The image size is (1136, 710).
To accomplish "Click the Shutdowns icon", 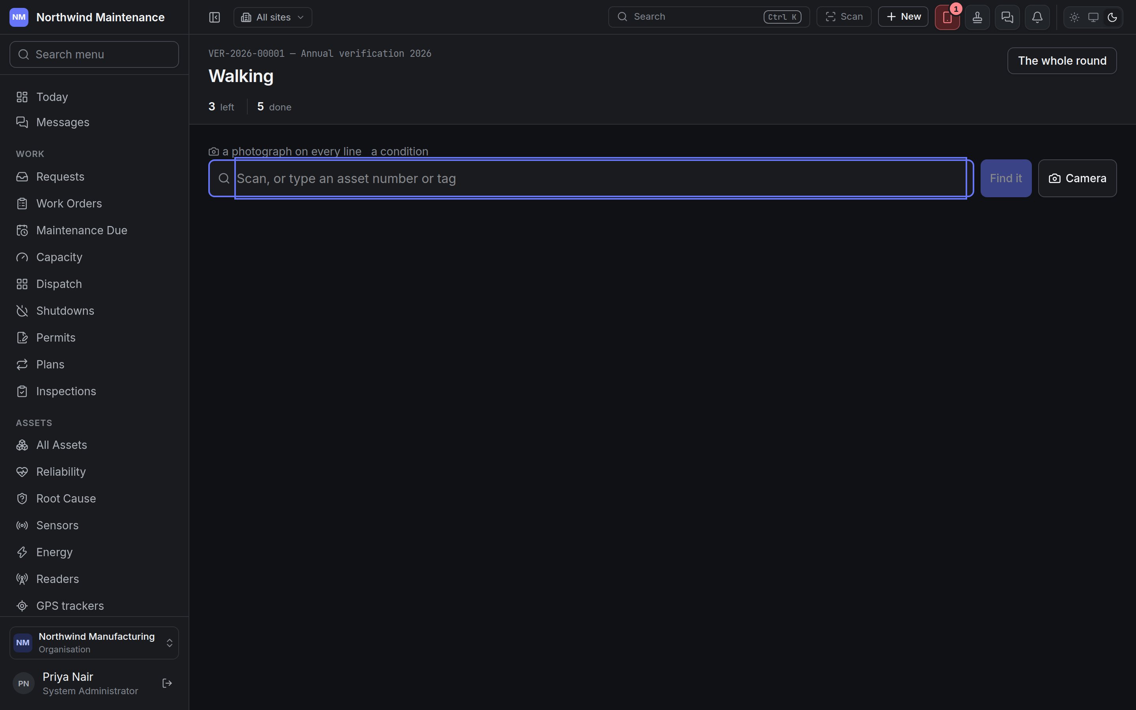I will [x=22, y=311].
